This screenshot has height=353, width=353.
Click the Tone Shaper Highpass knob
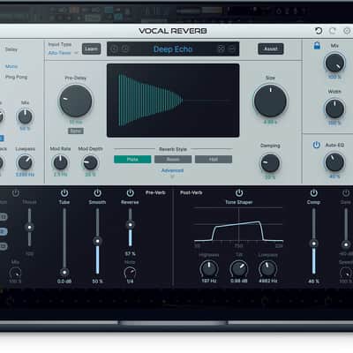coord(209,268)
